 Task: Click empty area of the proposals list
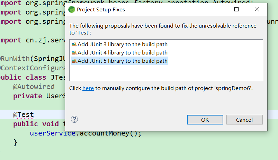pos(166,73)
